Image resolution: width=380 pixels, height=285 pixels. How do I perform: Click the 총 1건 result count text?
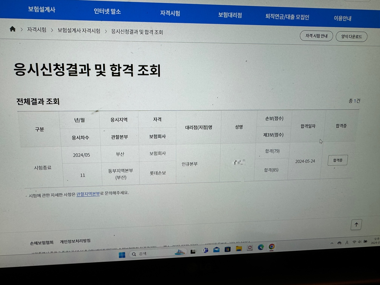(x=354, y=101)
